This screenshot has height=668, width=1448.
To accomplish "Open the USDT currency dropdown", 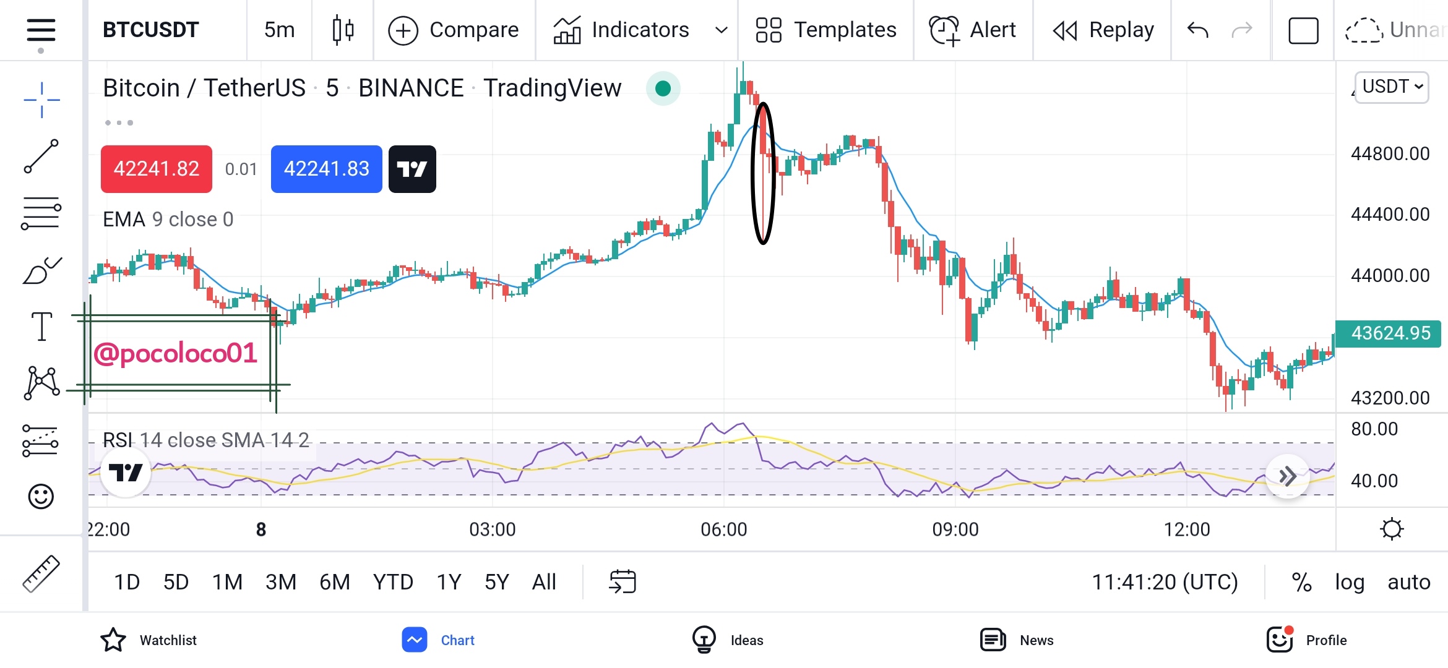I will tap(1391, 87).
